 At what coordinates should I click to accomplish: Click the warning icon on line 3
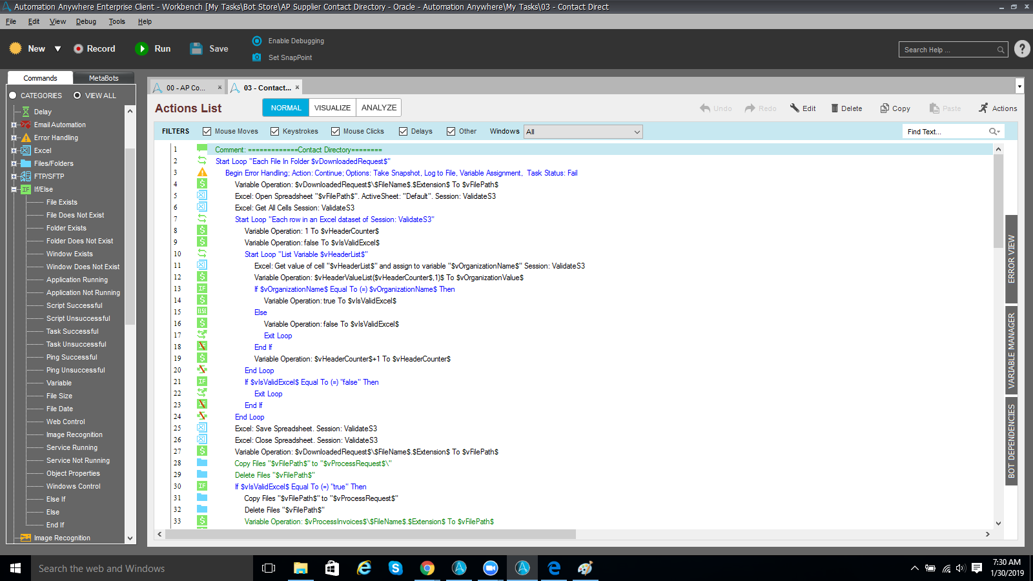[202, 173]
